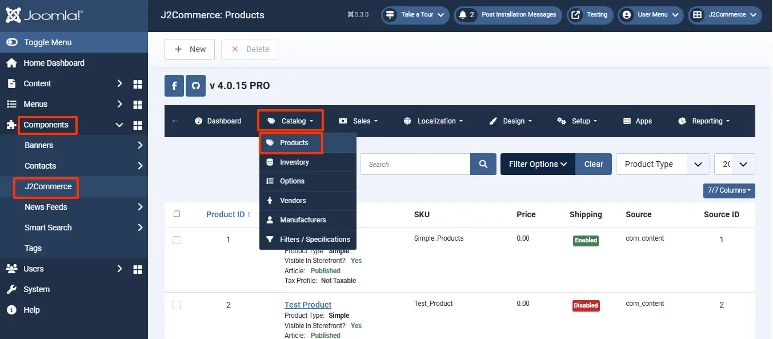Open the list limit dropdown
The width and height of the screenshot is (773, 339).
[735, 164]
